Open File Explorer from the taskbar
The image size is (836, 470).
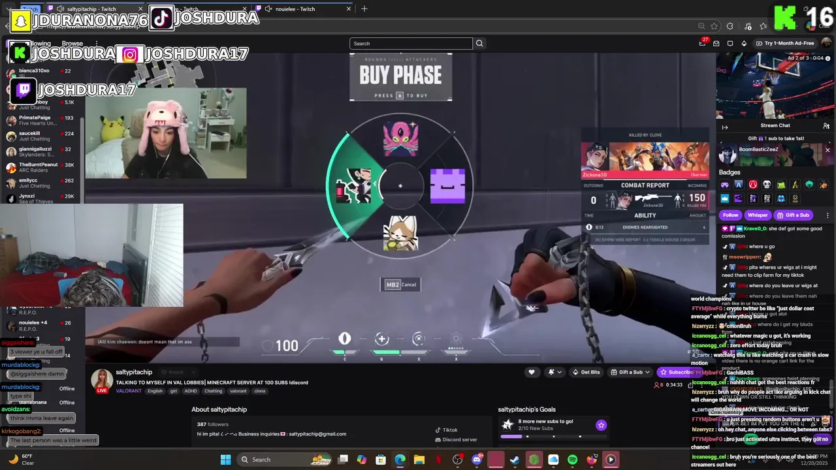[419, 460]
